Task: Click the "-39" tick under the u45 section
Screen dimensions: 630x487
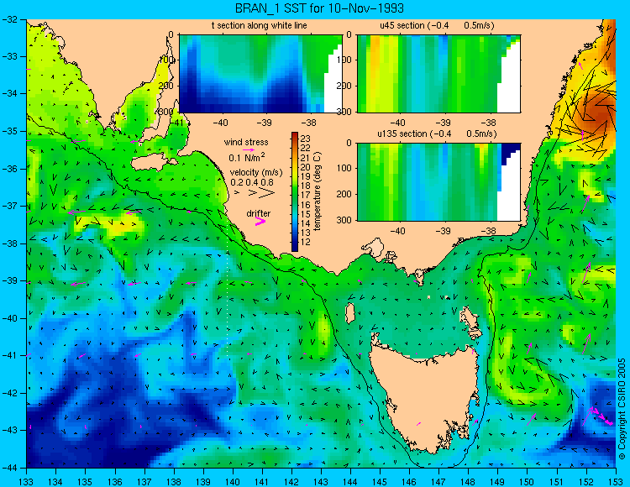Action: click(x=444, y=123)
